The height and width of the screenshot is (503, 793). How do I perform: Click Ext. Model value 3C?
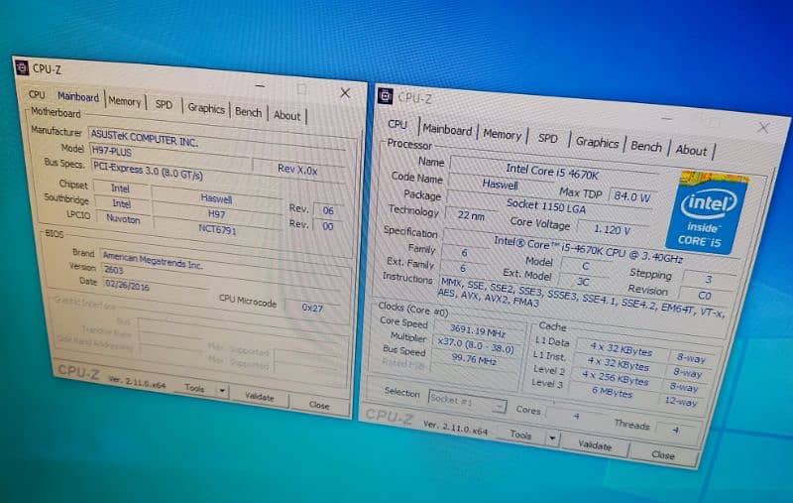tap(583, 282)
